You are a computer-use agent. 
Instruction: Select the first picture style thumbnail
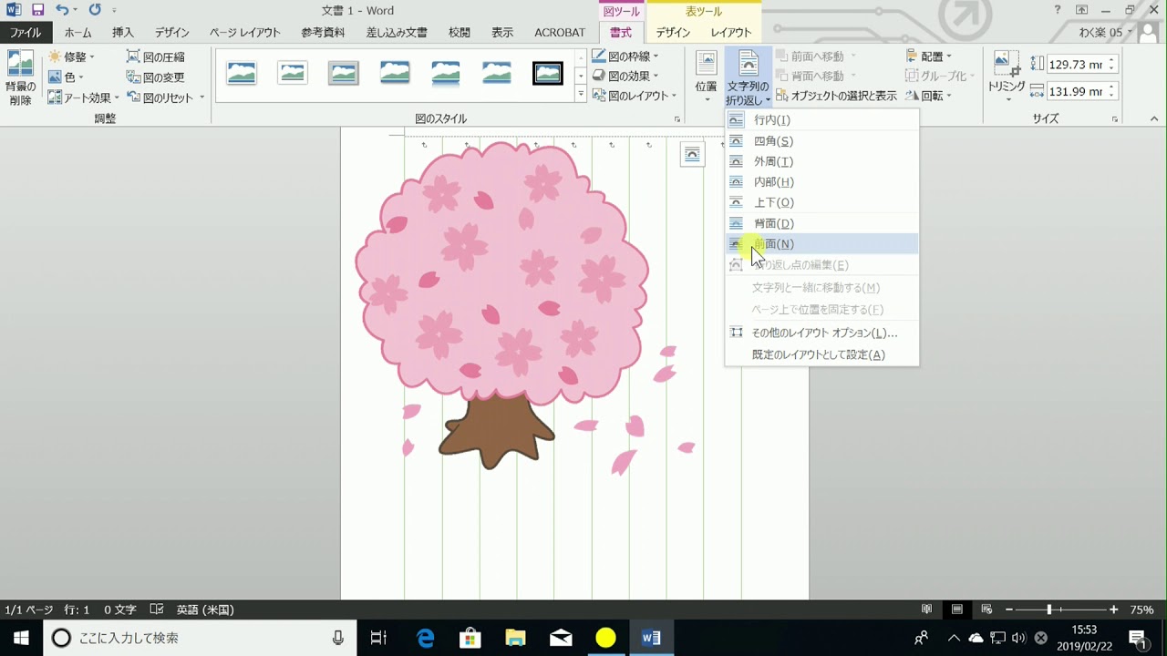tap(242, 73)
